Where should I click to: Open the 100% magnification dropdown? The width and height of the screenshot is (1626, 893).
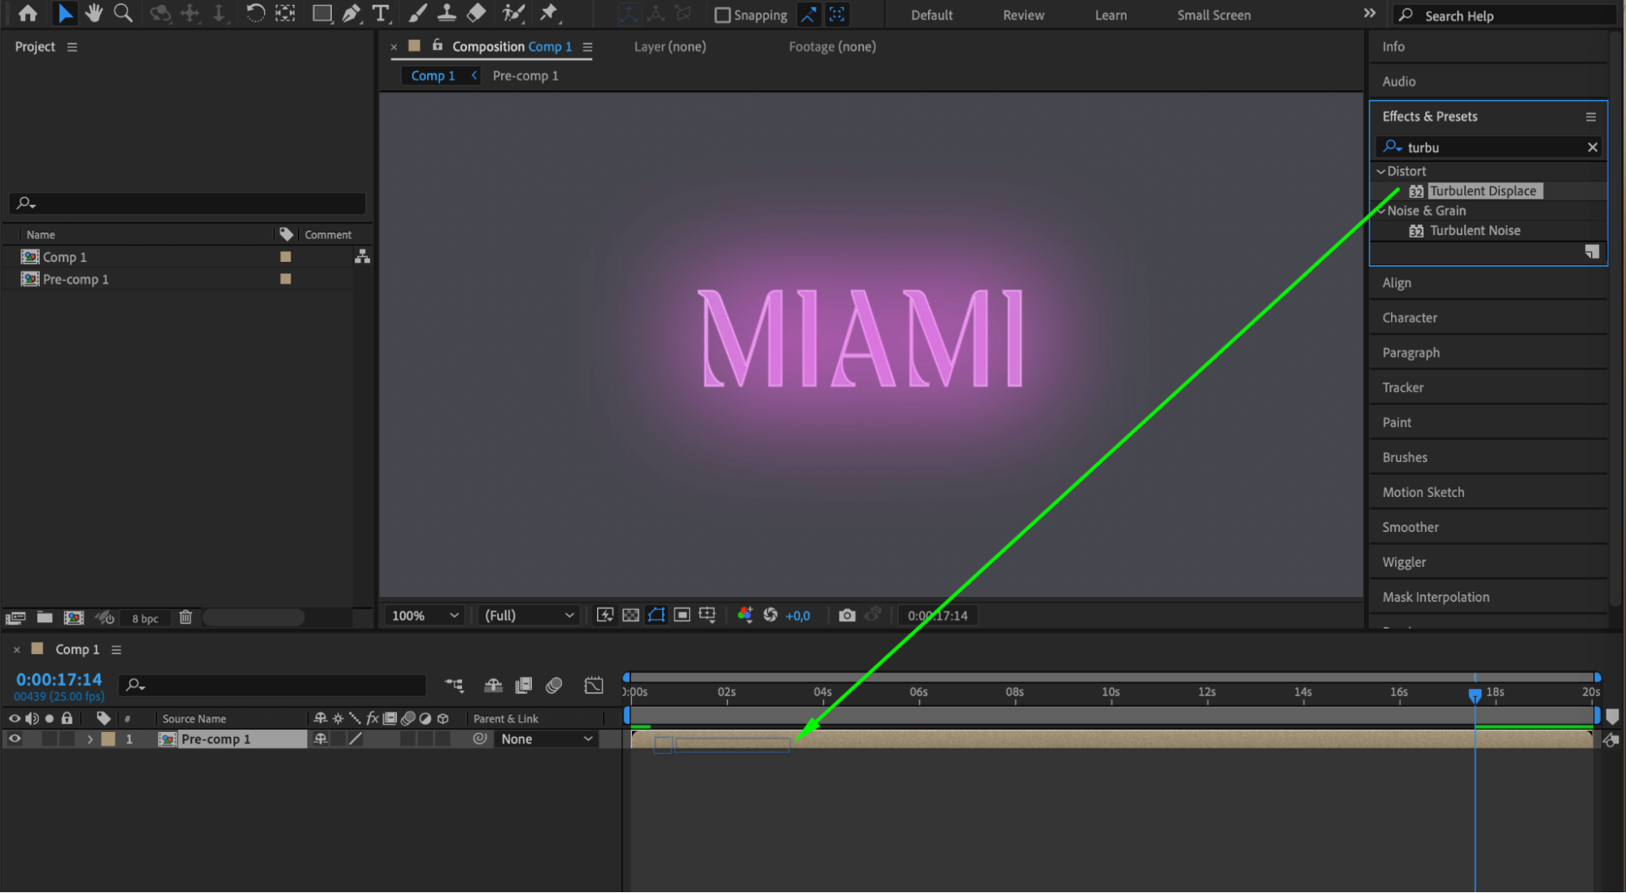pos(425,616)
